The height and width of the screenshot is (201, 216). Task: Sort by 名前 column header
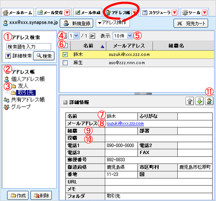pyautogui.click(x=88, y=46)
